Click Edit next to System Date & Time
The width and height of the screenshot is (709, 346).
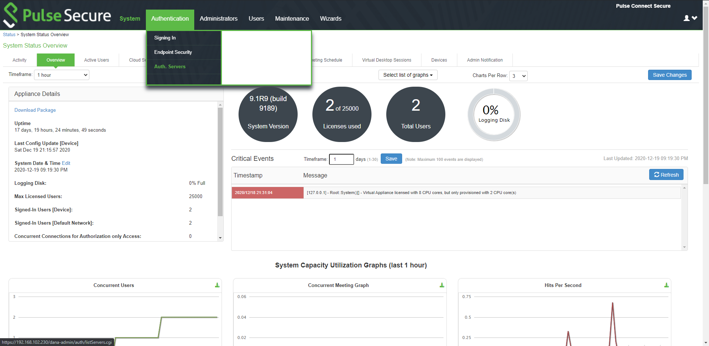[x=66, y=163]
